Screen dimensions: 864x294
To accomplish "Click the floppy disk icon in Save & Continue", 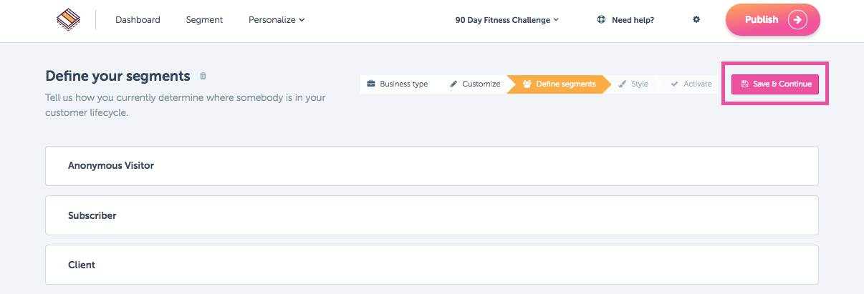I will pyautogui.click(x=745, y=84).
